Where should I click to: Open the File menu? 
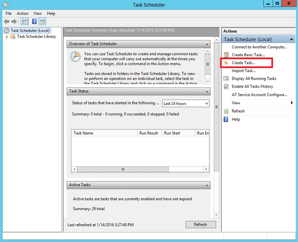pyautogui.click(x=8, y=13)
